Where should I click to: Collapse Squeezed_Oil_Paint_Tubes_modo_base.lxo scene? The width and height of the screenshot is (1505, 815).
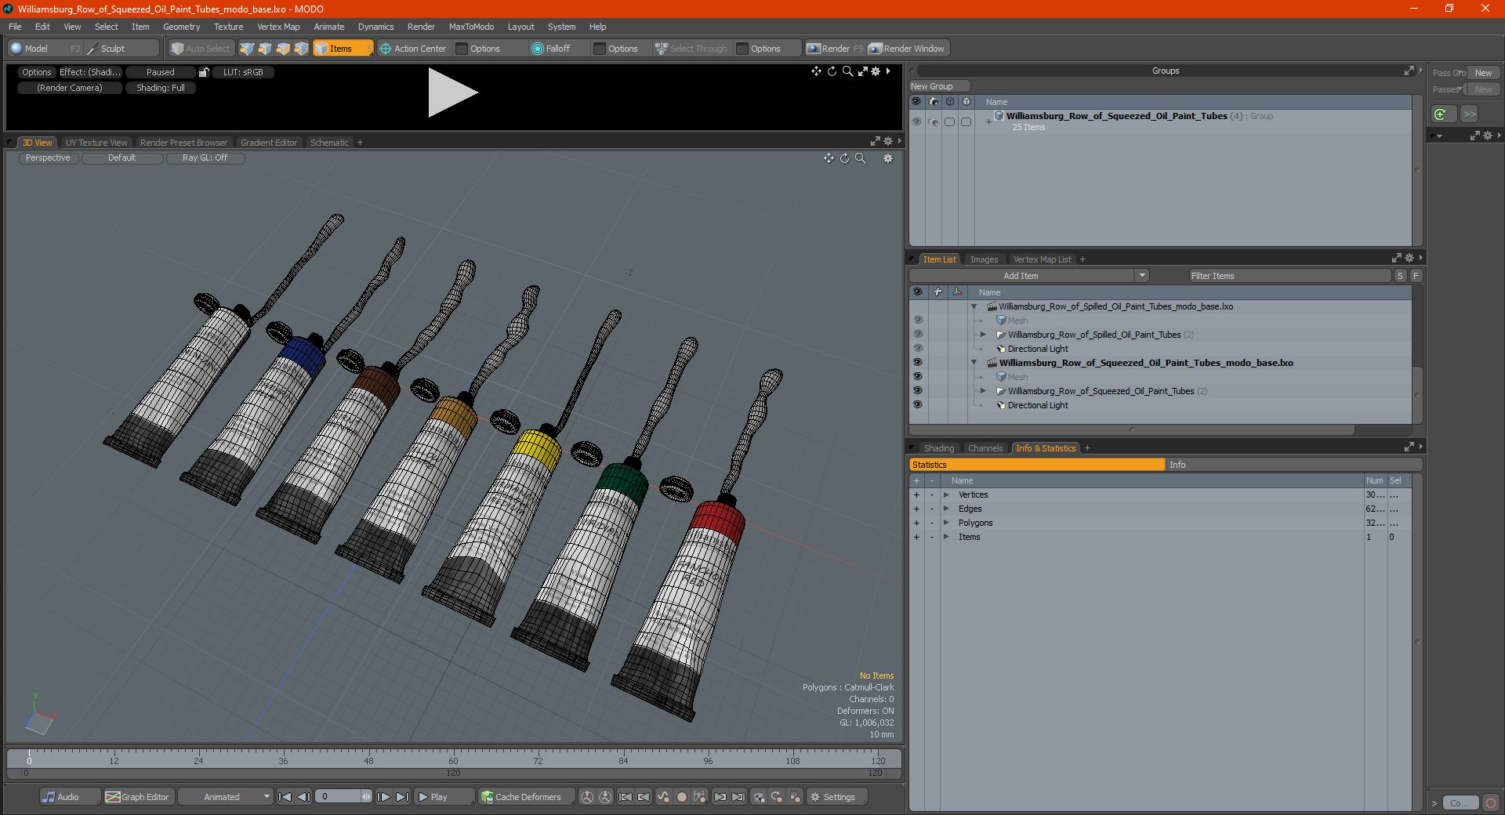click(x=974, y=363)
